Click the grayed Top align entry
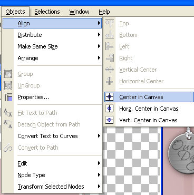This screenshot has height=195, width=194. (x=149, y=23)
